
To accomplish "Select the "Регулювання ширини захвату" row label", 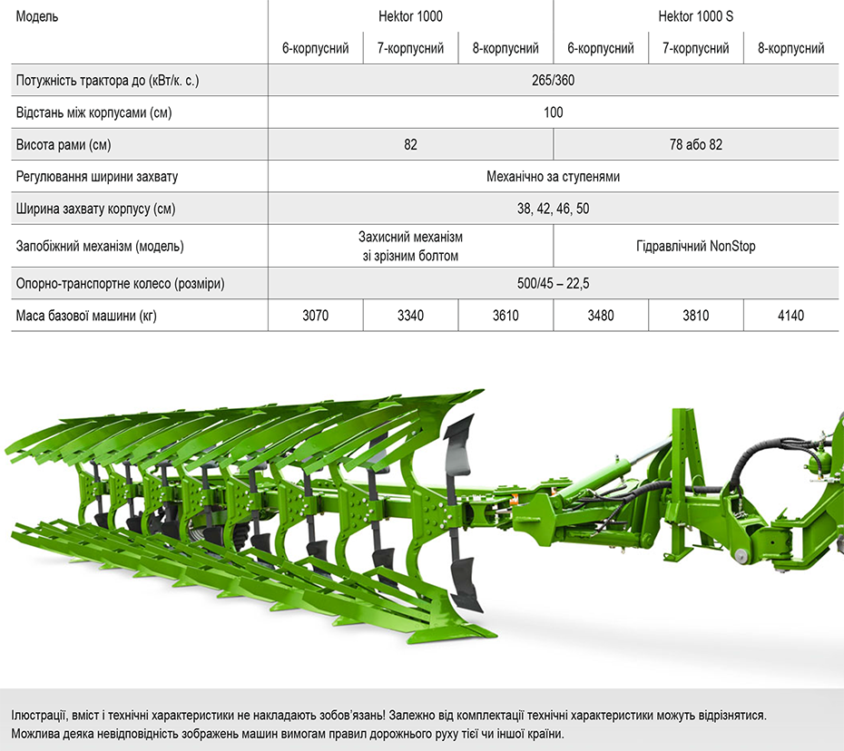I will click(x=97, y=177).
